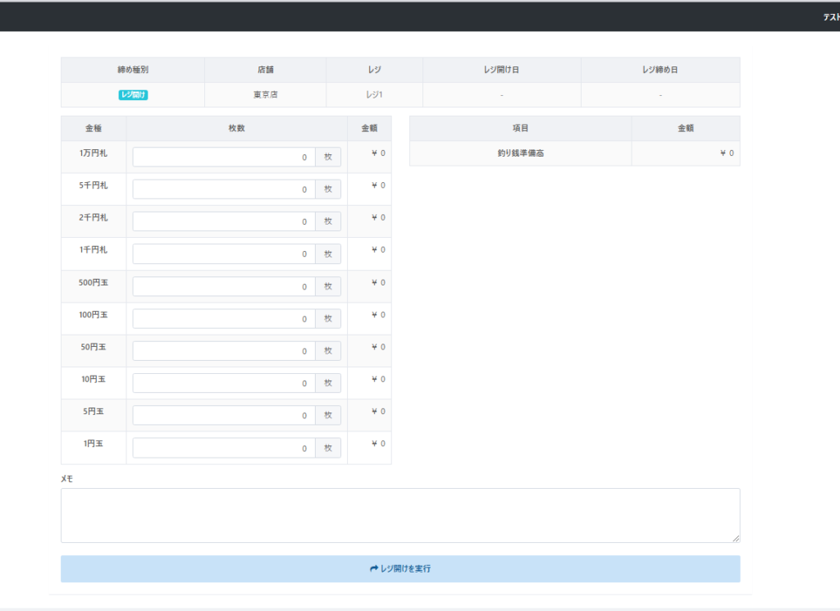Click the レジ開け badge
The image size is (840, 611).
[x=133, y=95]
